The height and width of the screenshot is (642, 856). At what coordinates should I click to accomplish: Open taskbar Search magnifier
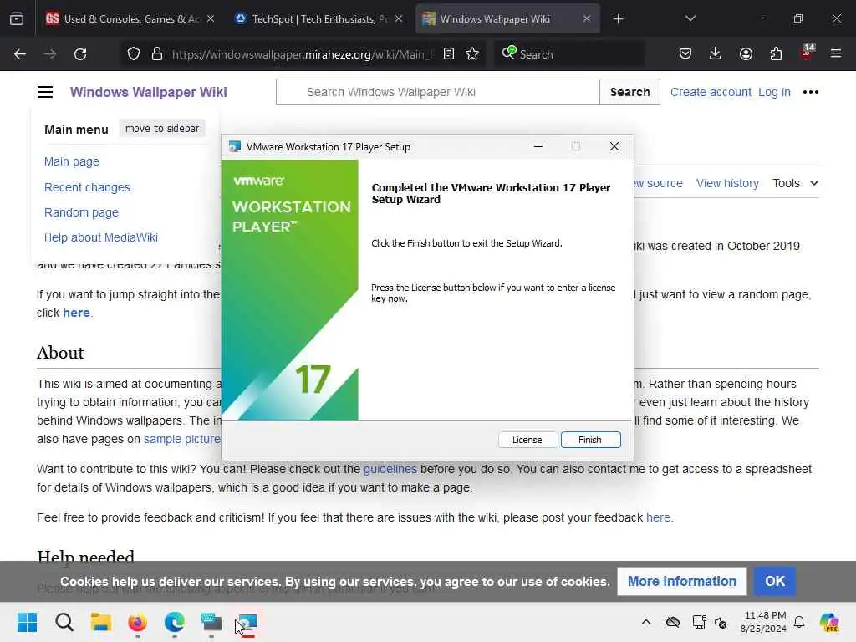[x=64, y=622]
